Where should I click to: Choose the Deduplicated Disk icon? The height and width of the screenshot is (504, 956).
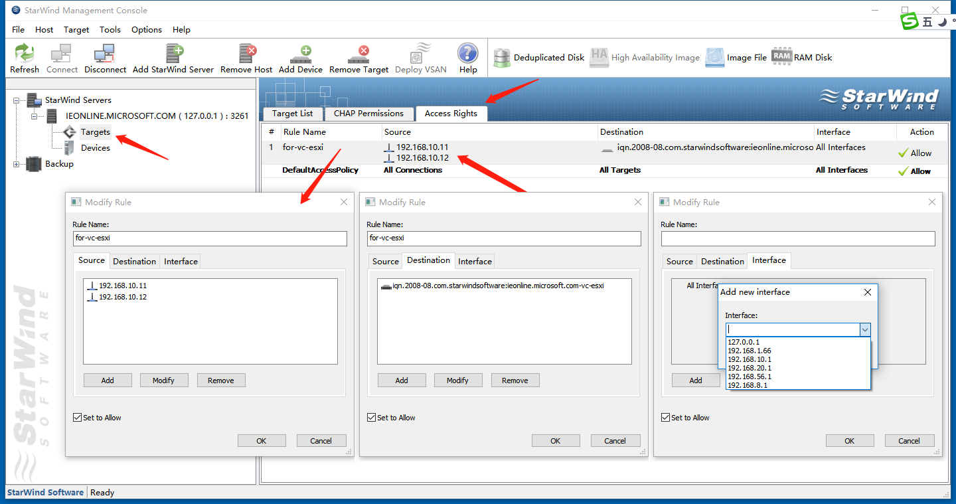tap(502, 58)
